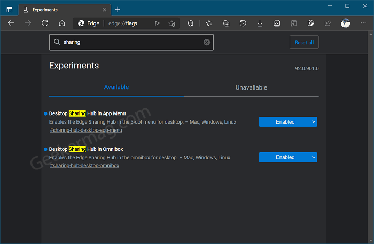Viewport: 374px width, 244px height.
Task: Switch to the Available tab
Action: click(116, 87)
